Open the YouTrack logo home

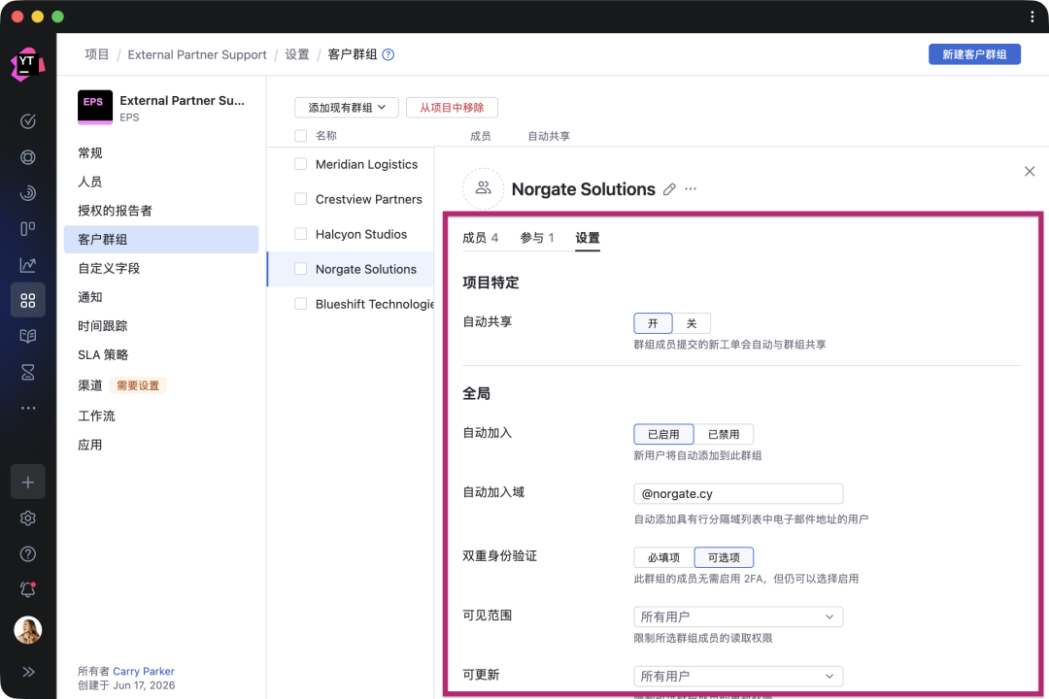pyautogui.click(x=27, y=65)
